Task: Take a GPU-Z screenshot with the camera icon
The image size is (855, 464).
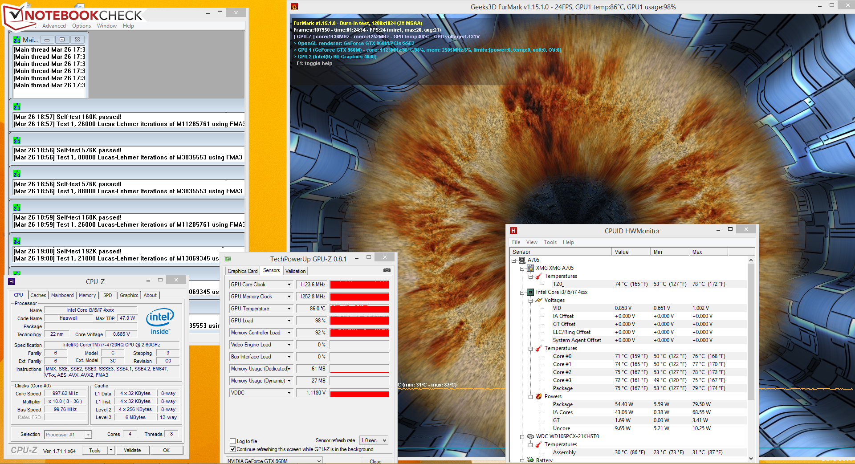Action: [x=387, y=270]
